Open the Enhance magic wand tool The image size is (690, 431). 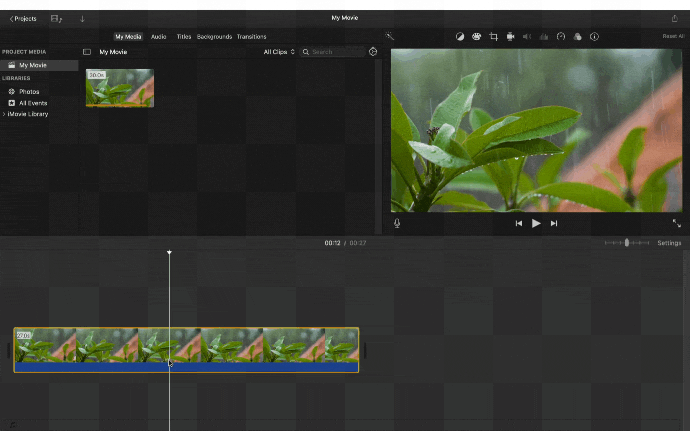(389, 36)
